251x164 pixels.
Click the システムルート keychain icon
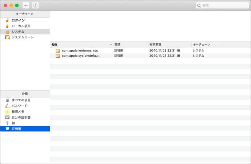click(x=7, y=37)
